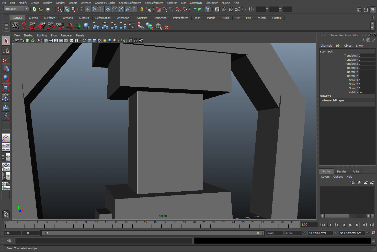Activate the Rotate tool in the toolbox
This screenshot has width=377, height=252.
tap(6, 78)
